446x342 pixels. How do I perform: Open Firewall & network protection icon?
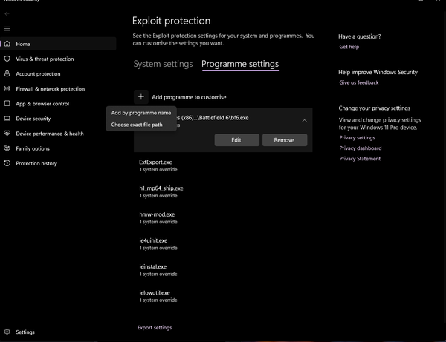point(7,88)
